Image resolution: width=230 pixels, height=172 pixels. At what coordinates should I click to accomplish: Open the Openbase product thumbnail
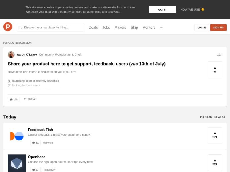(x=17, y=163)
